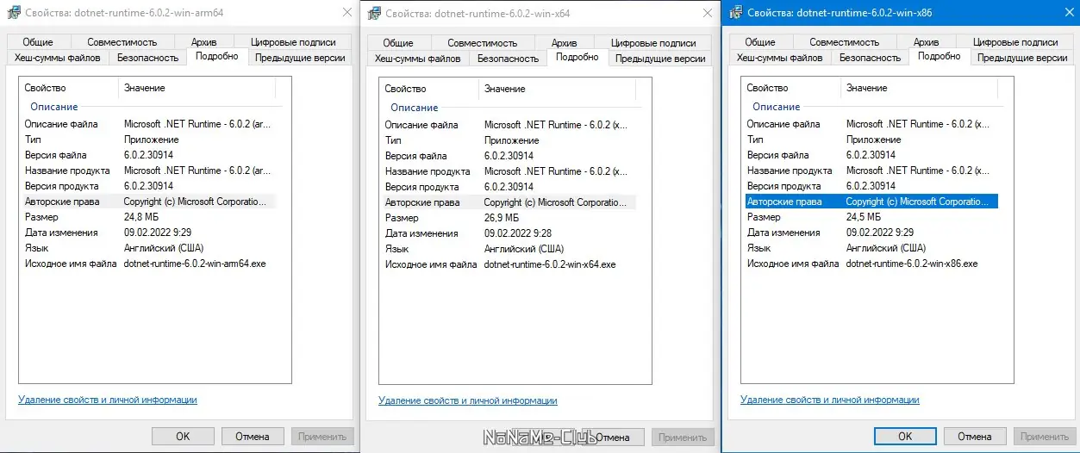Click the title bar icon of win-x86 properties window
1080x453 pixels.
(x=735, y=14)
